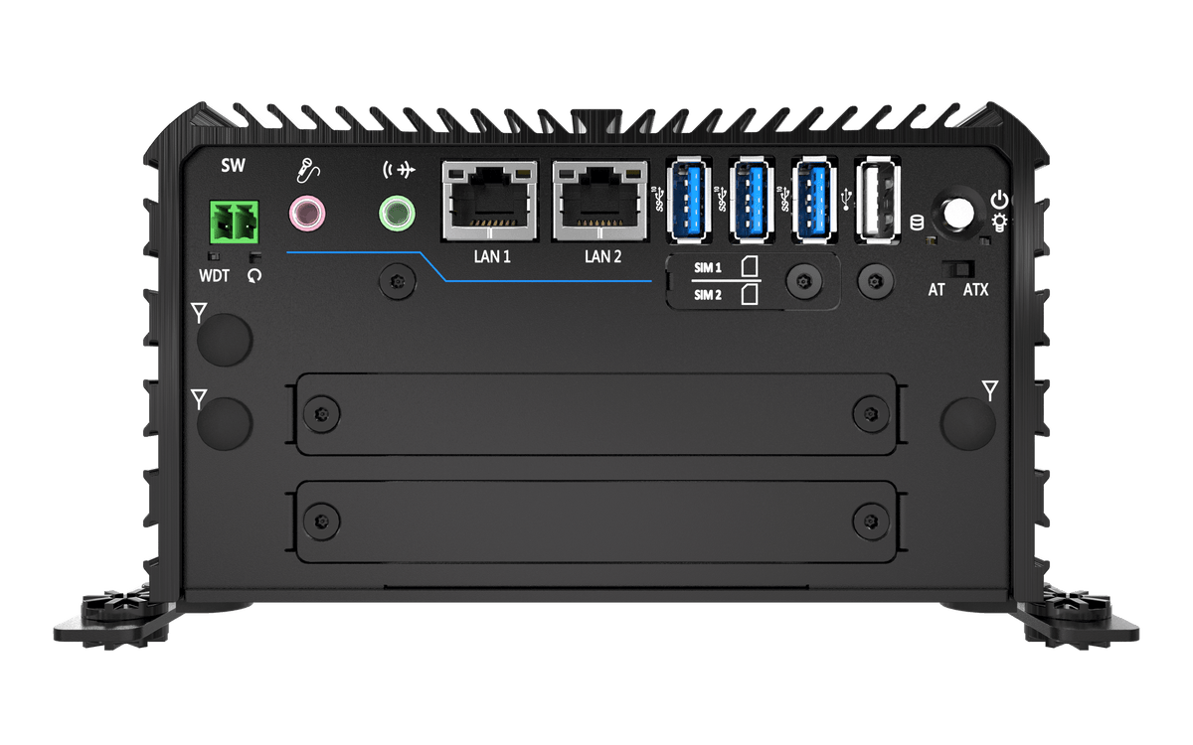Select the LAN 2 Ethernet port
1193x745 pixels.
[x=600, y=201]
